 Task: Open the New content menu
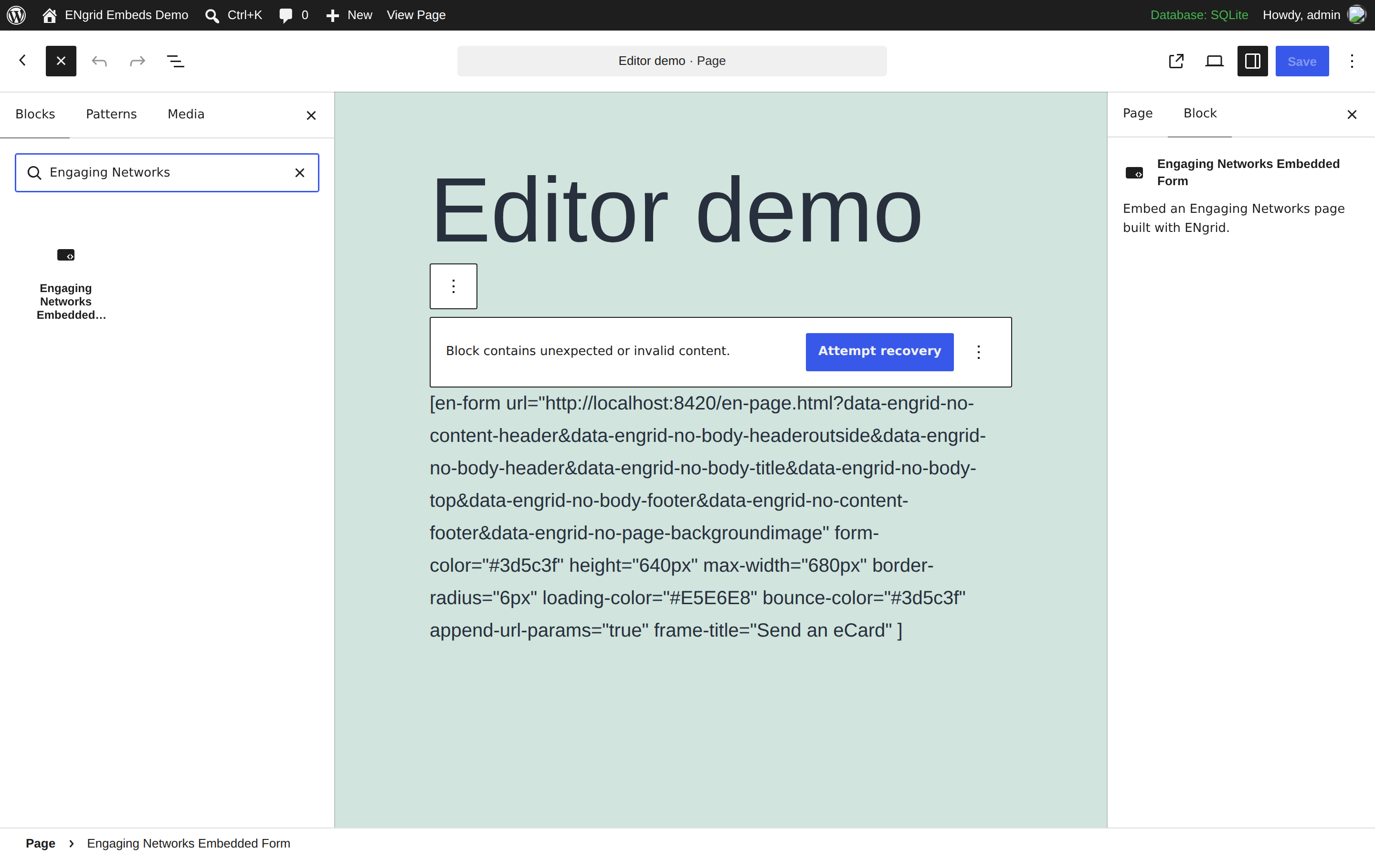(x=349, y=15)
